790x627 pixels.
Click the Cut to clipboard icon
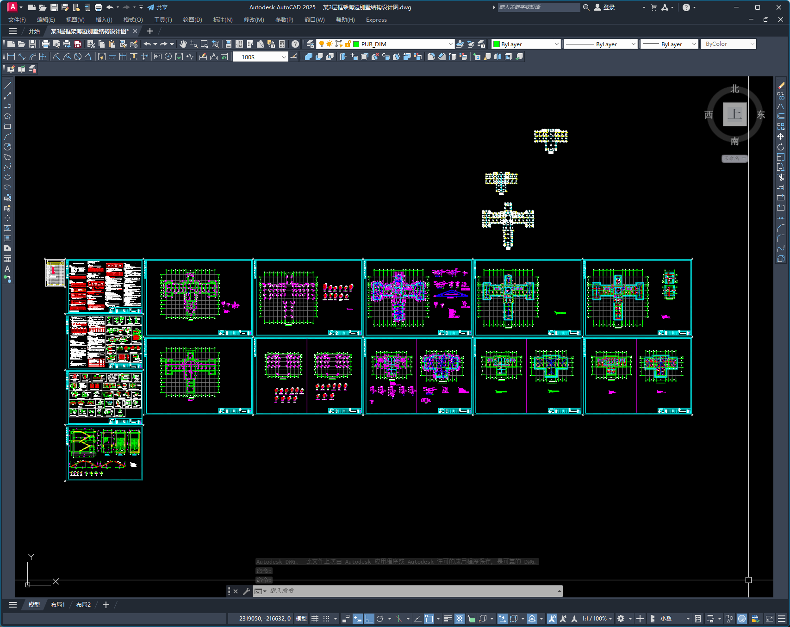coord(91,44)
